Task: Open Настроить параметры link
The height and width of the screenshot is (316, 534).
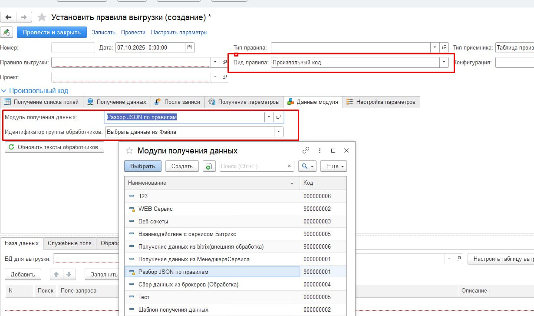Action: pyautogui.click(x=179, y=33)
